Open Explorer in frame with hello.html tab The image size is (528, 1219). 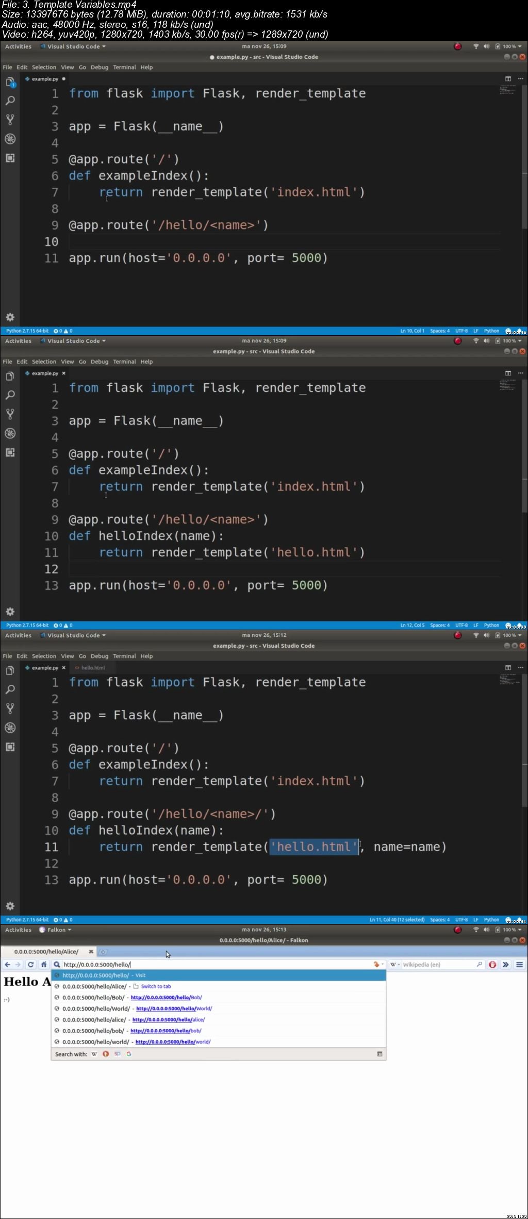click(10, 671)
